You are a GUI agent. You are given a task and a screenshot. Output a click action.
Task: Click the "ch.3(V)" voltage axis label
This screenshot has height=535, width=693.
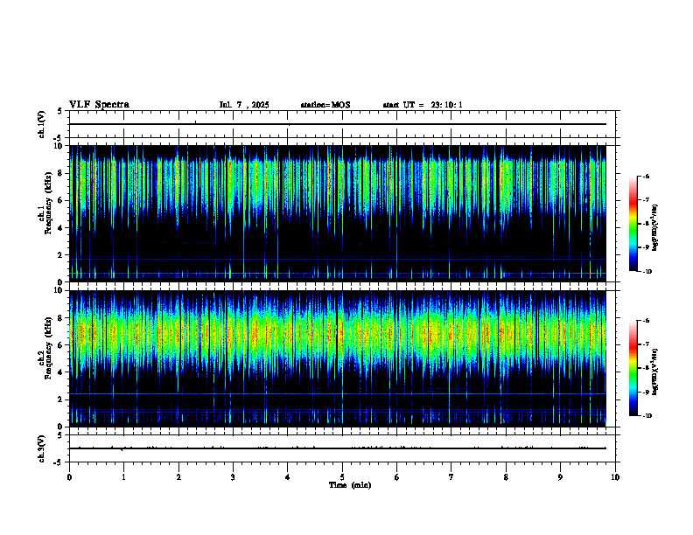click(x=42, y=448)
